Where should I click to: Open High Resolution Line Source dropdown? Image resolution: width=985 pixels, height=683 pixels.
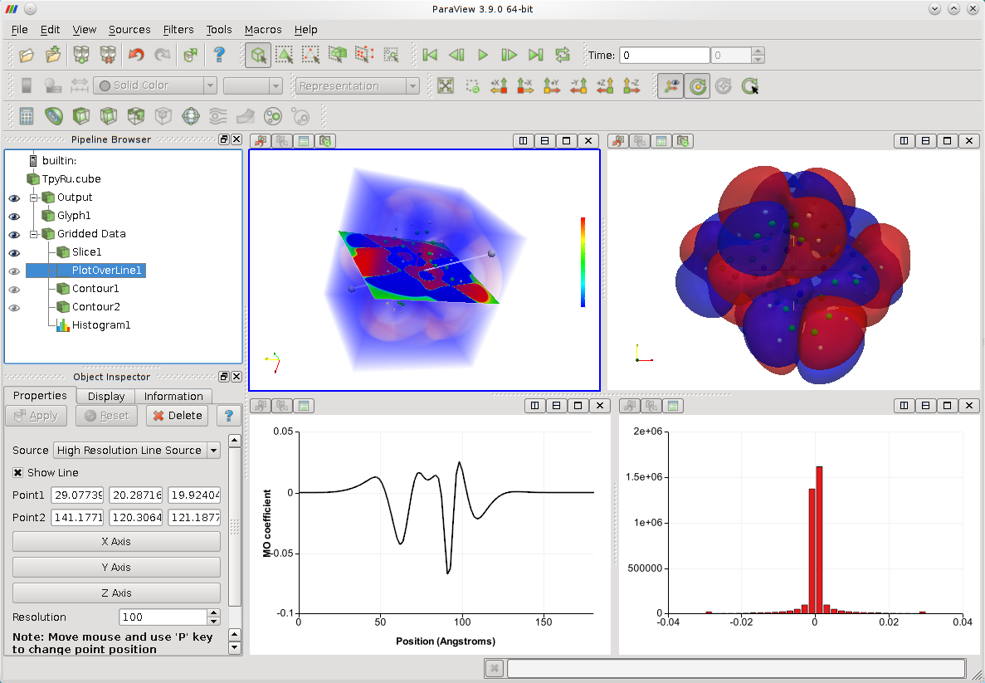click(213, 450)
